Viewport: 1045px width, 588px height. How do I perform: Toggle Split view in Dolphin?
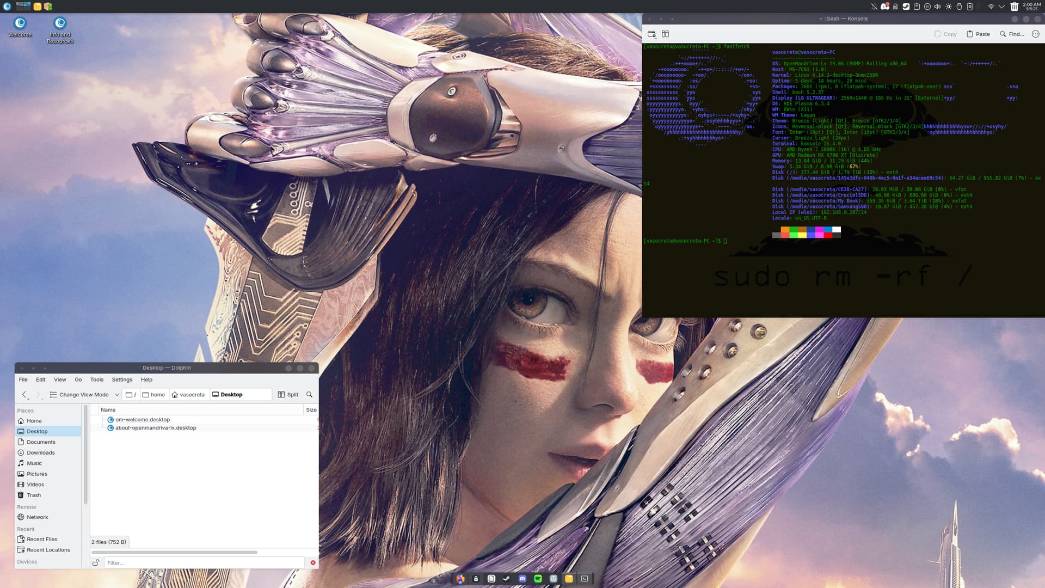[x=288, y=395]
